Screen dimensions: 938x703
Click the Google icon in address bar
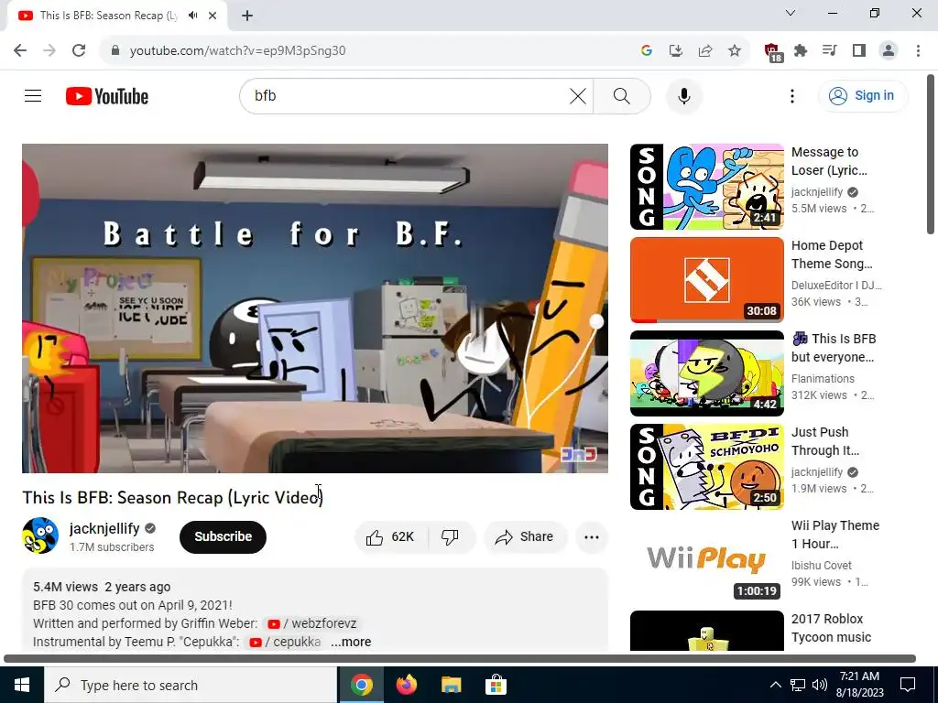646,50
